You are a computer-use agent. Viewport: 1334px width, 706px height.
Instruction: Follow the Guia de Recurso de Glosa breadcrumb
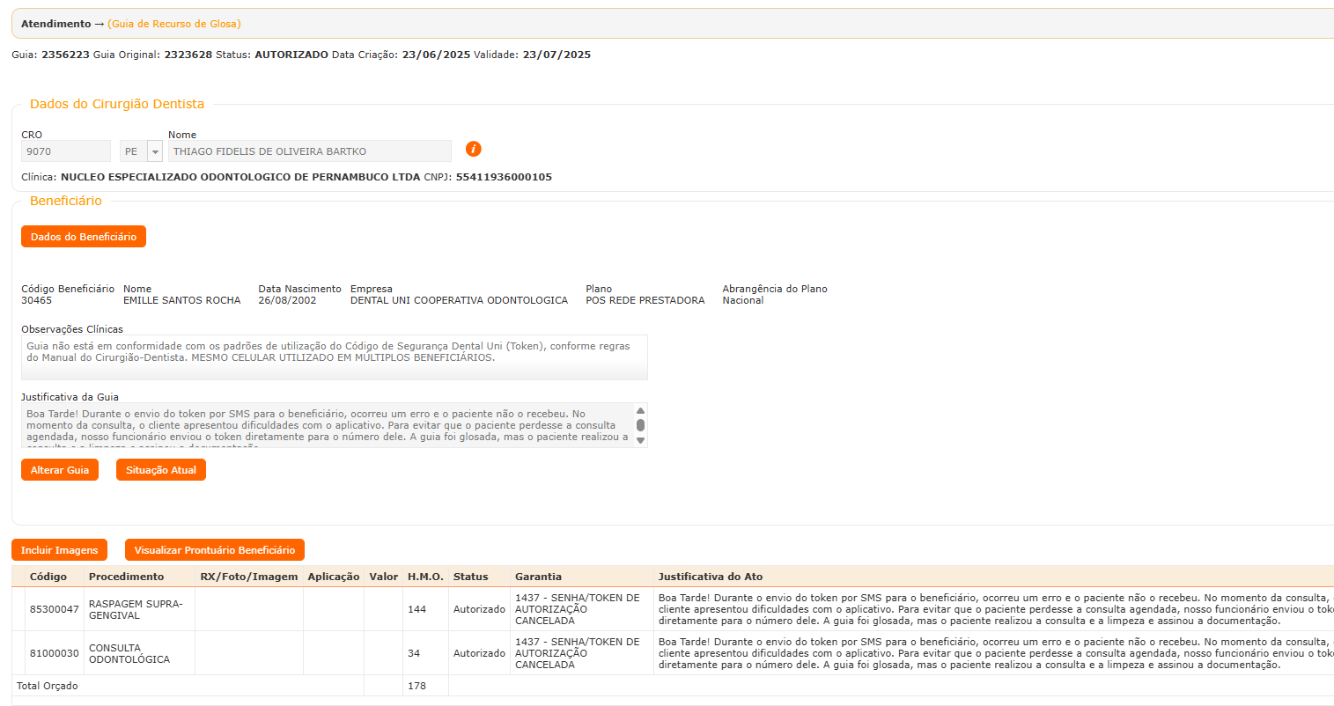pyautogui.click(x=174, y=24)
